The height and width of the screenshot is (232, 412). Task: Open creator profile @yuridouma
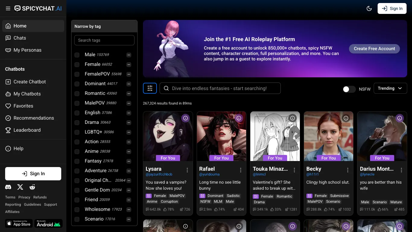click(x=209, y=174)
